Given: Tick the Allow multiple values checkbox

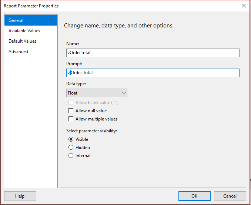Looking at the screenshot, I should click(x=71, y=119).
